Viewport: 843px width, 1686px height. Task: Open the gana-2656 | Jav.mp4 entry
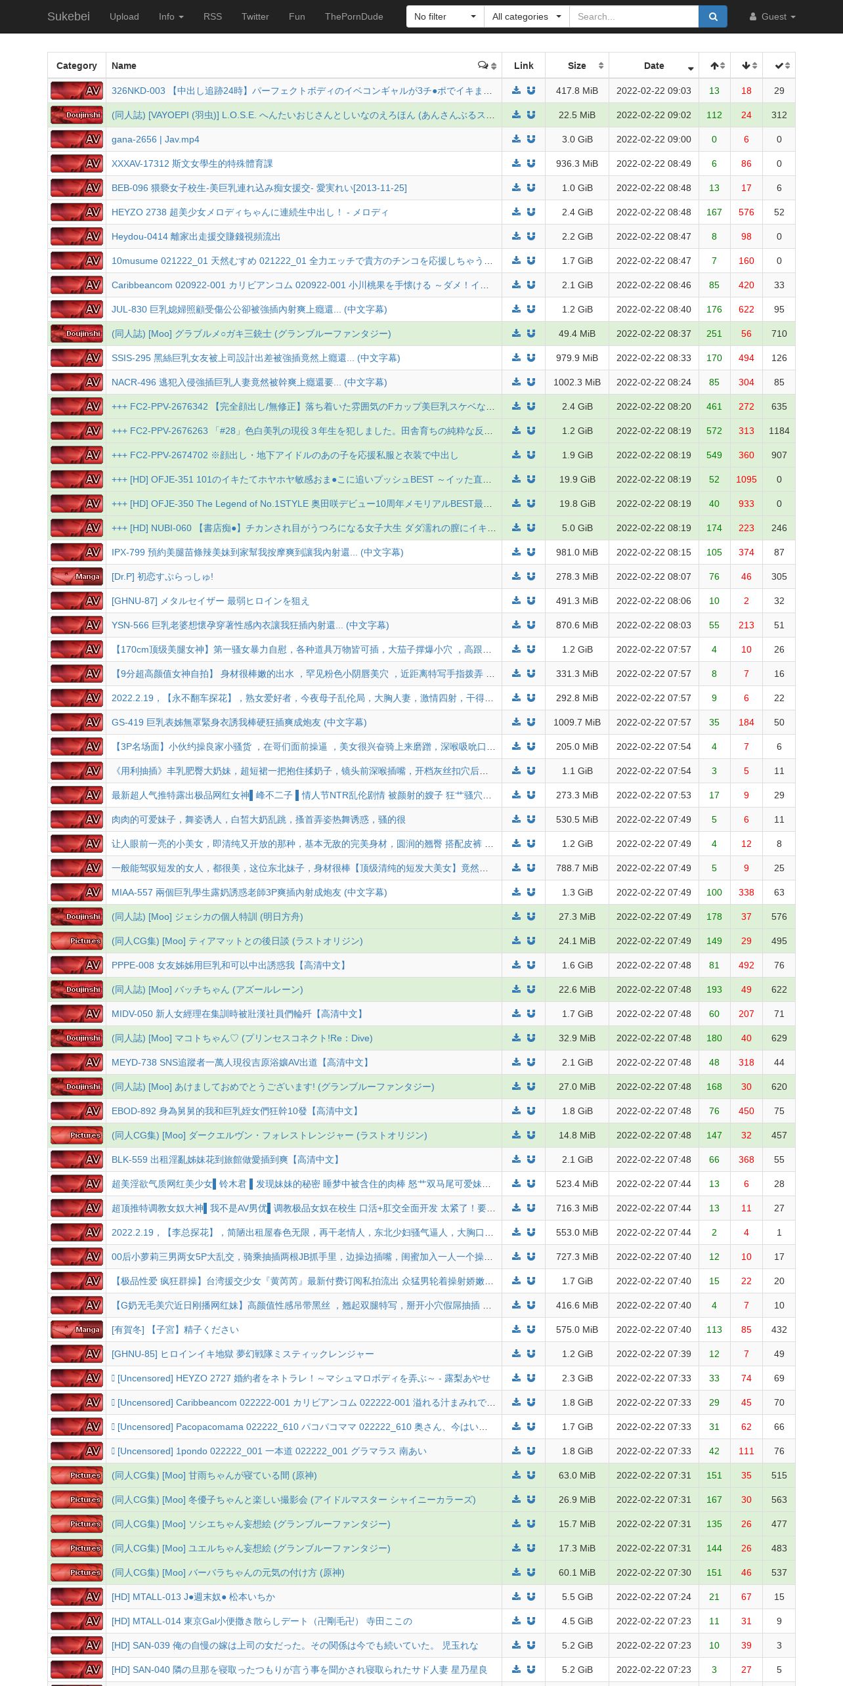pos(156,139)
